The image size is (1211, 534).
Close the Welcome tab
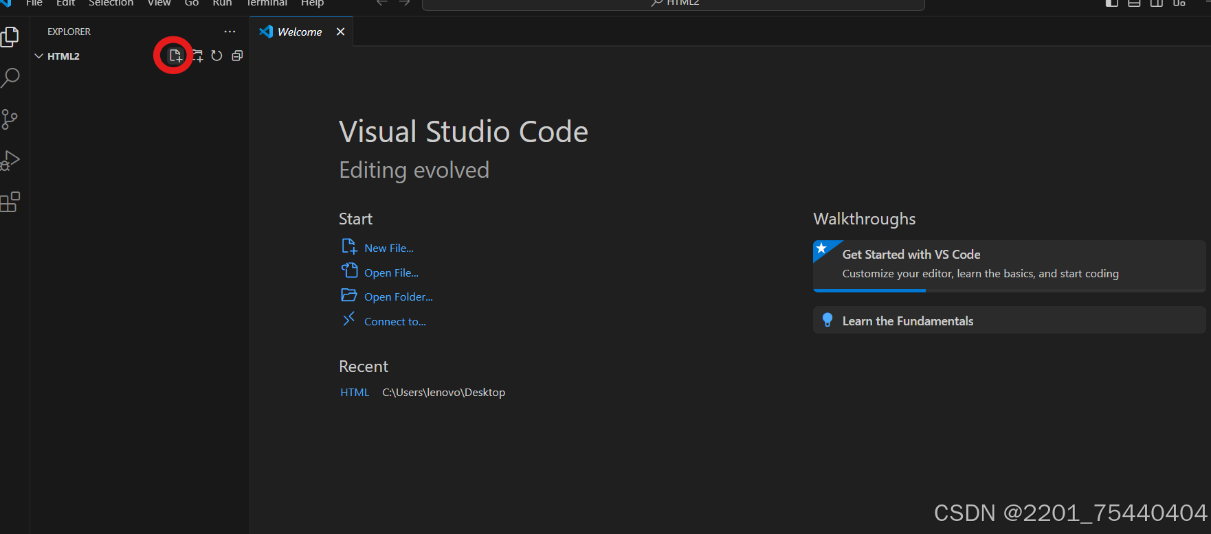pyautogui.click(x=340, y=32)
